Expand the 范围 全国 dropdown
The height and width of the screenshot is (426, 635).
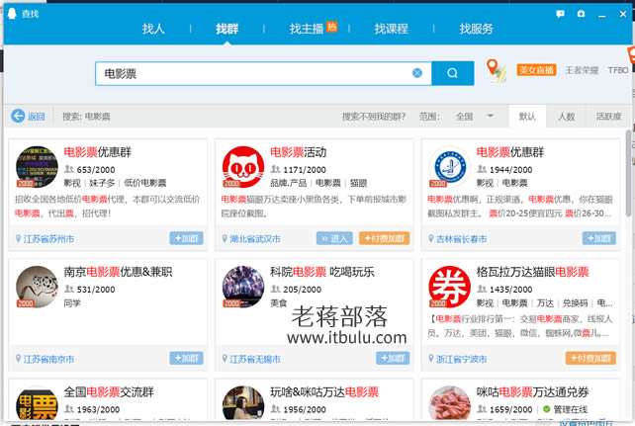coord(474,117)
